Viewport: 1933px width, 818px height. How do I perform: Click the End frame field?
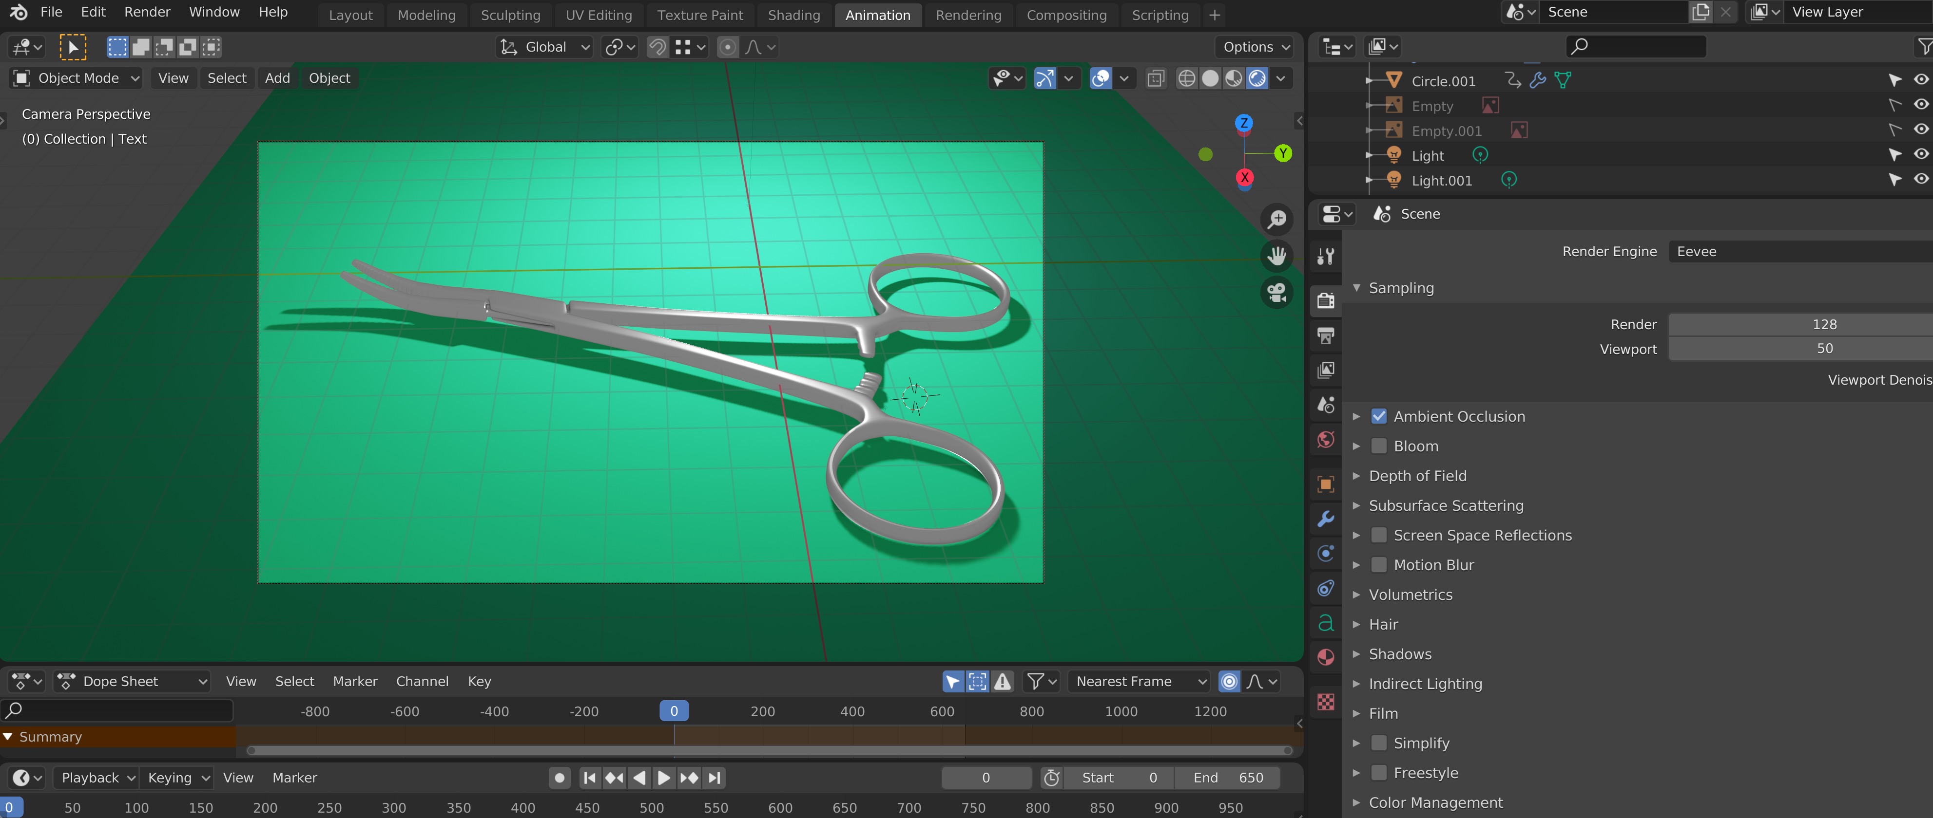pyautogui.click(x=1227, y=778)
